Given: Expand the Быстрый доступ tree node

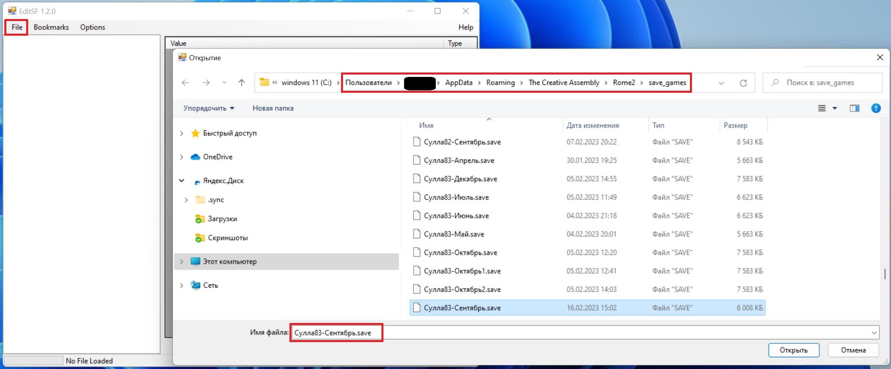Looking at the screenshot, I should (x=182, y=134).
